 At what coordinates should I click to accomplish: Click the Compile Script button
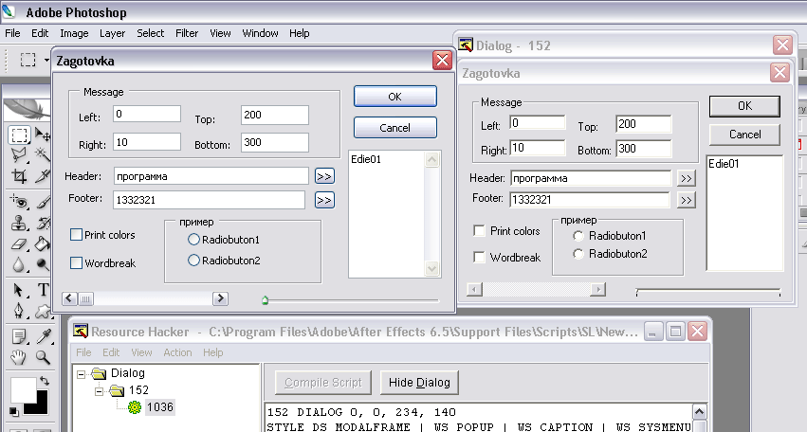322,382
